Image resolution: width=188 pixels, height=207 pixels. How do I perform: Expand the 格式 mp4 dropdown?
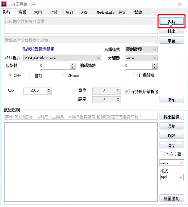(x=172, y=177)
